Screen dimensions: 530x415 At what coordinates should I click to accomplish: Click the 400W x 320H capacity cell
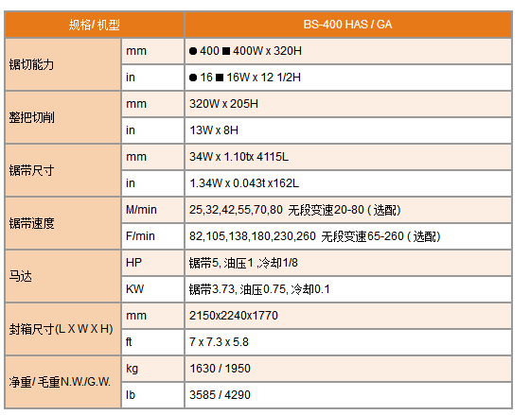tap(348, 51)
